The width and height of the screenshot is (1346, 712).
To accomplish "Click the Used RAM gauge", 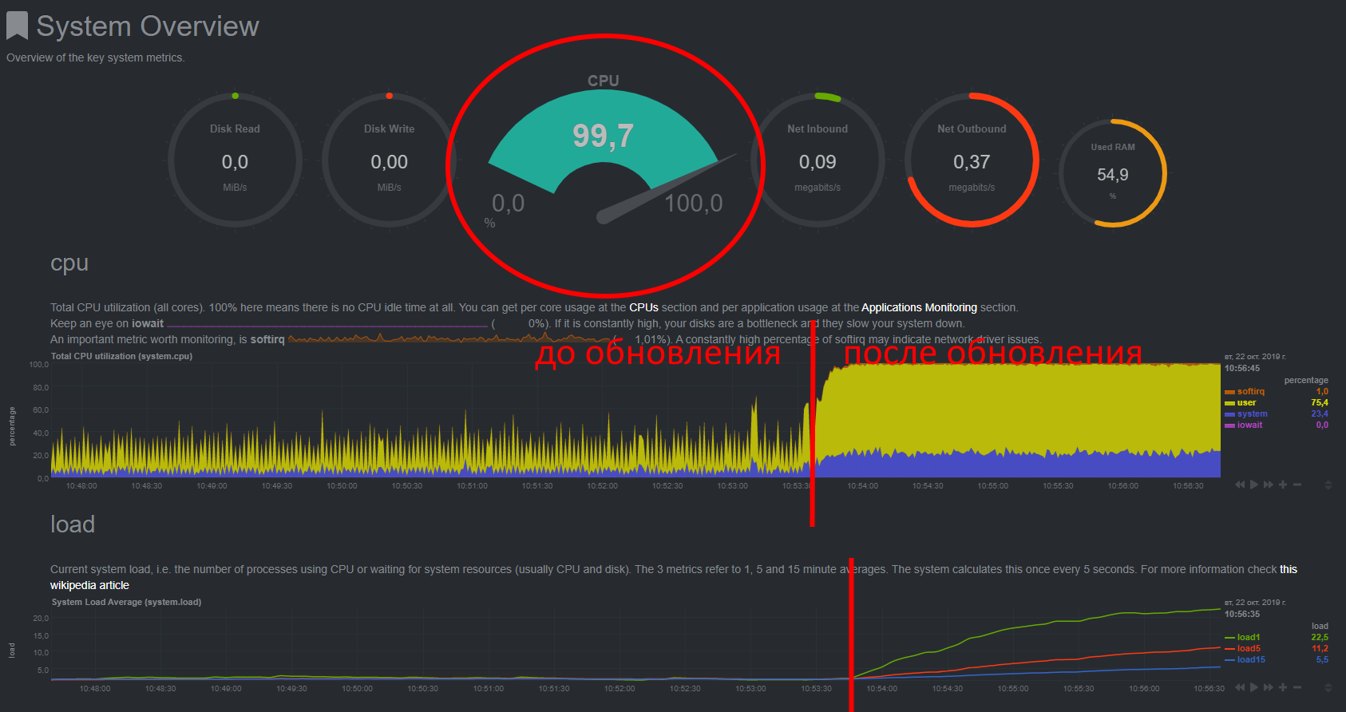I will [1113, 173].
